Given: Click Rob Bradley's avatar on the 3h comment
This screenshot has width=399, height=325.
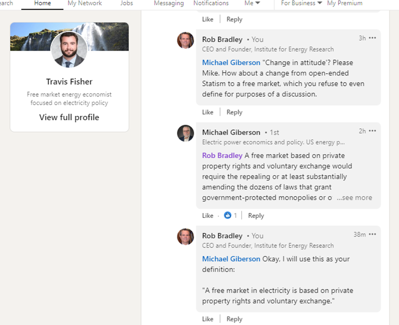Looking at the screenshot, I should point(186,40).
